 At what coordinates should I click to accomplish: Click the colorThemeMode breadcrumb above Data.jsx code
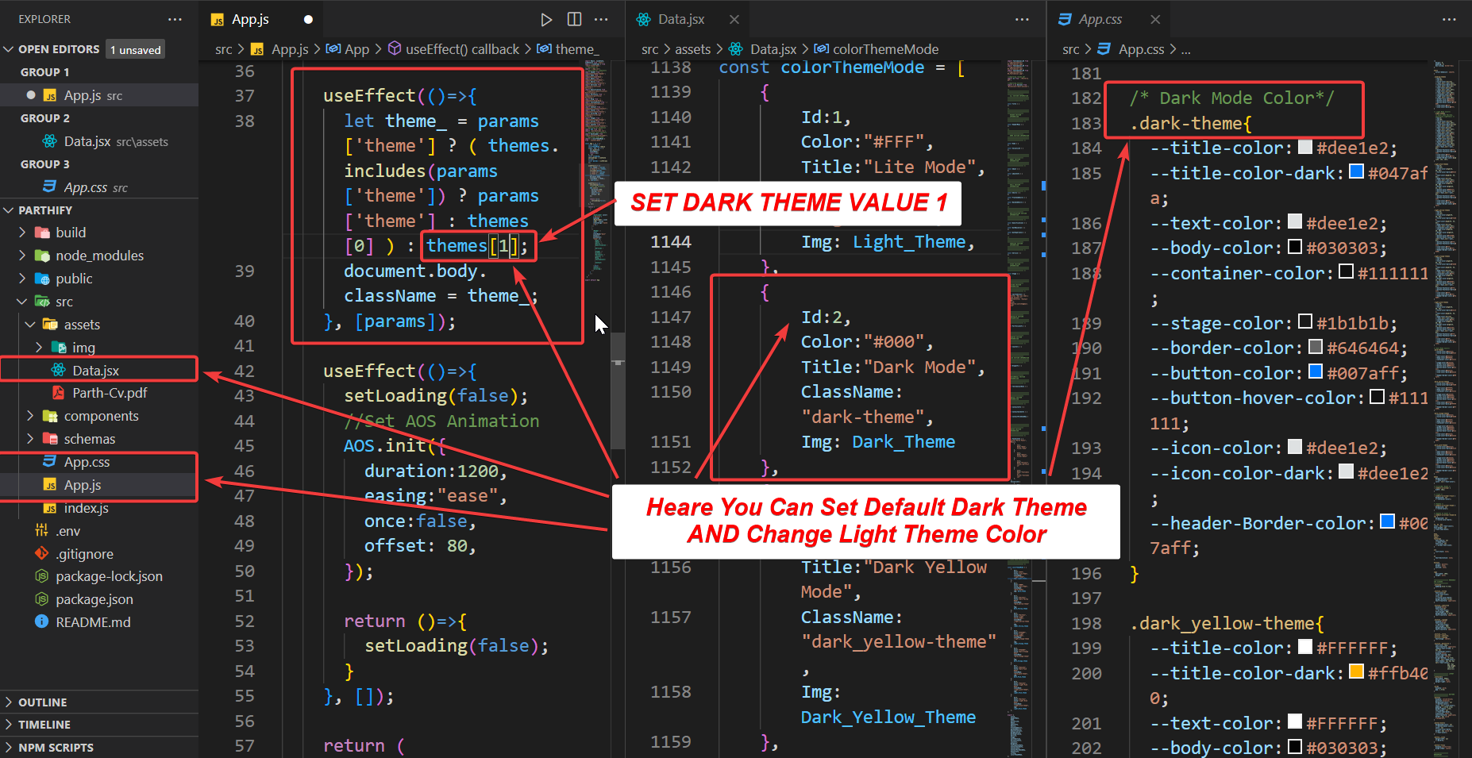coord(886,48)
